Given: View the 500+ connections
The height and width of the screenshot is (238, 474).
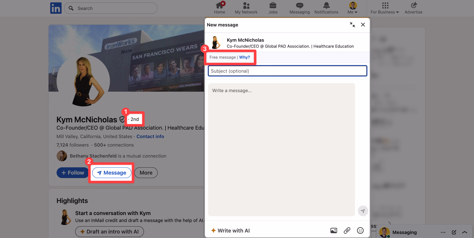Looking at the screenshot, I should [x=114, y=145].
